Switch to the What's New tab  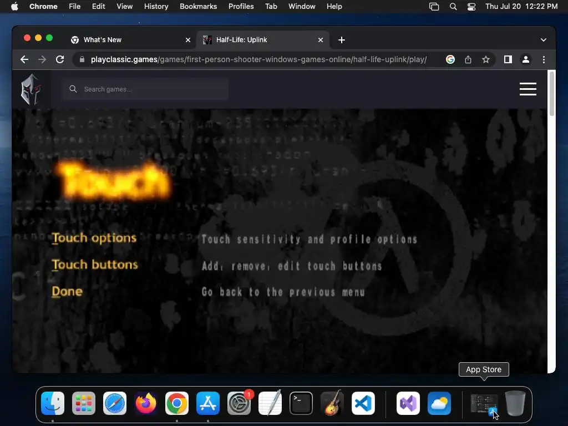pos(130,40)
